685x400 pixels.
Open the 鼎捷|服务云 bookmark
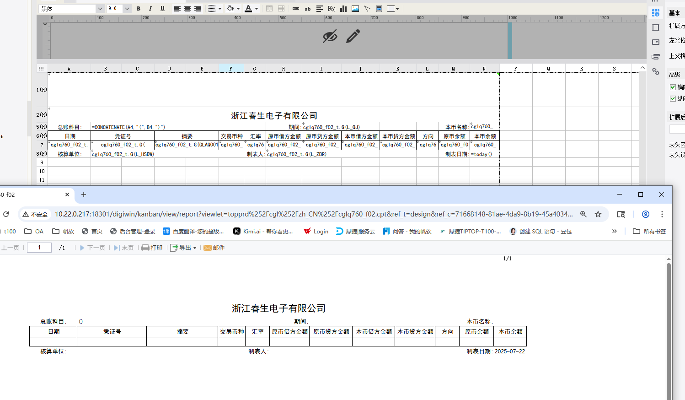click(x=355, y=231)
